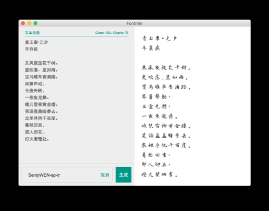Click the preview line 衆裡尋他千百度
The height and width of the screenshot is (211, 269).
(x=166, y=146)
